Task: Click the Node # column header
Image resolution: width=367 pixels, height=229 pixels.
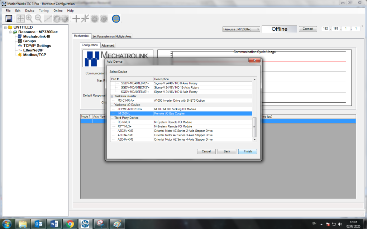Action: tap(86, 117)
